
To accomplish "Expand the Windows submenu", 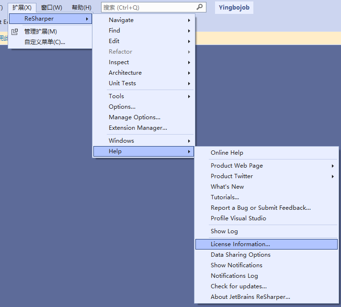I will (x=144, y=141).
